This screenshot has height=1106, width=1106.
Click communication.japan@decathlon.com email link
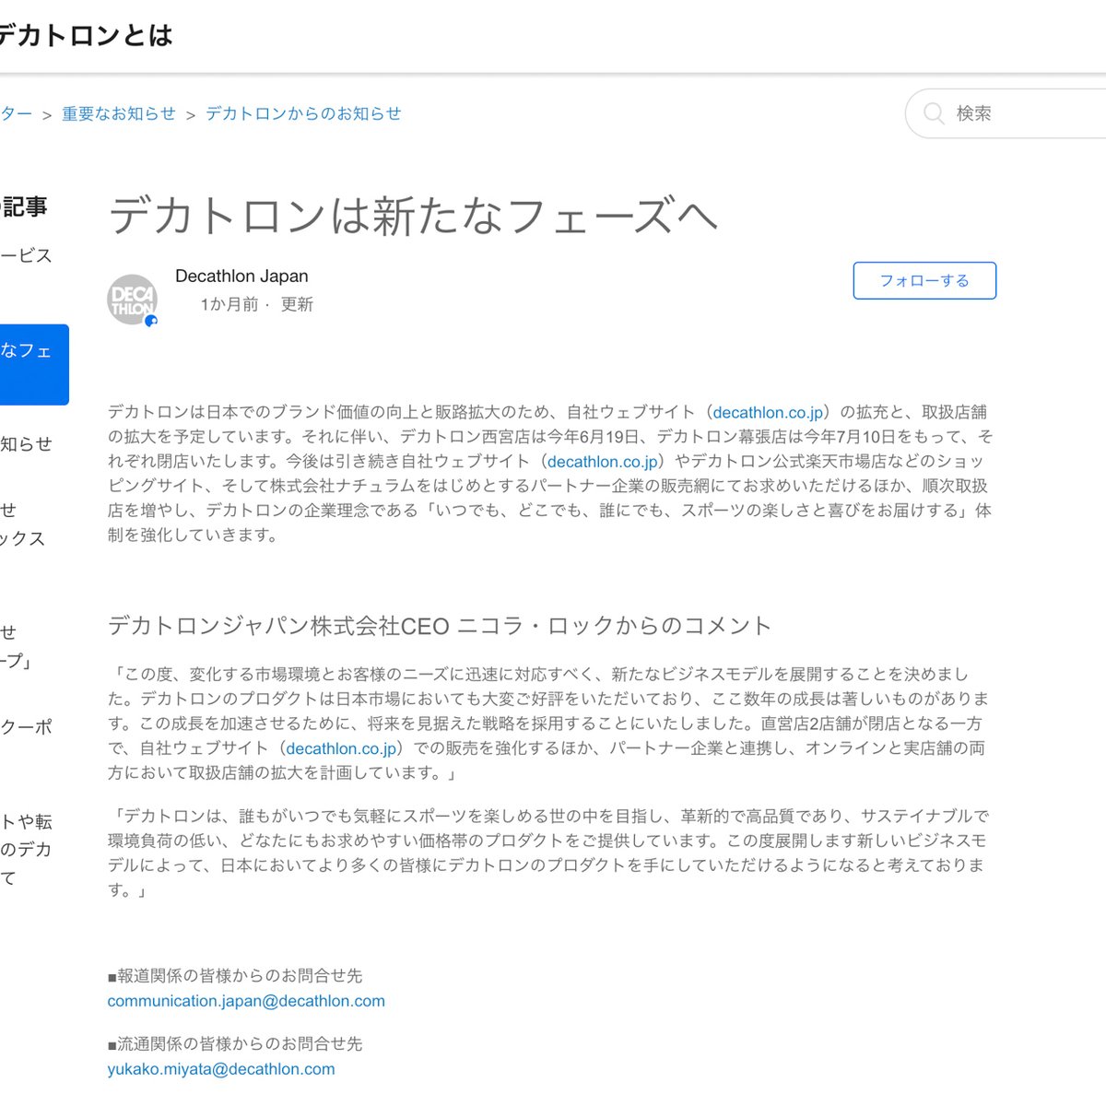pos(246,1001)
